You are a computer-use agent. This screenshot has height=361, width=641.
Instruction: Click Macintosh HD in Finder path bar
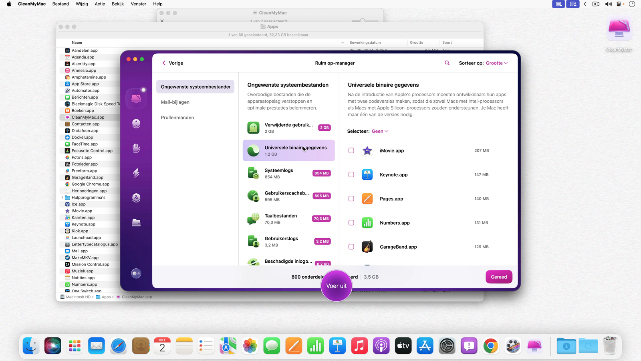(75, 297)
